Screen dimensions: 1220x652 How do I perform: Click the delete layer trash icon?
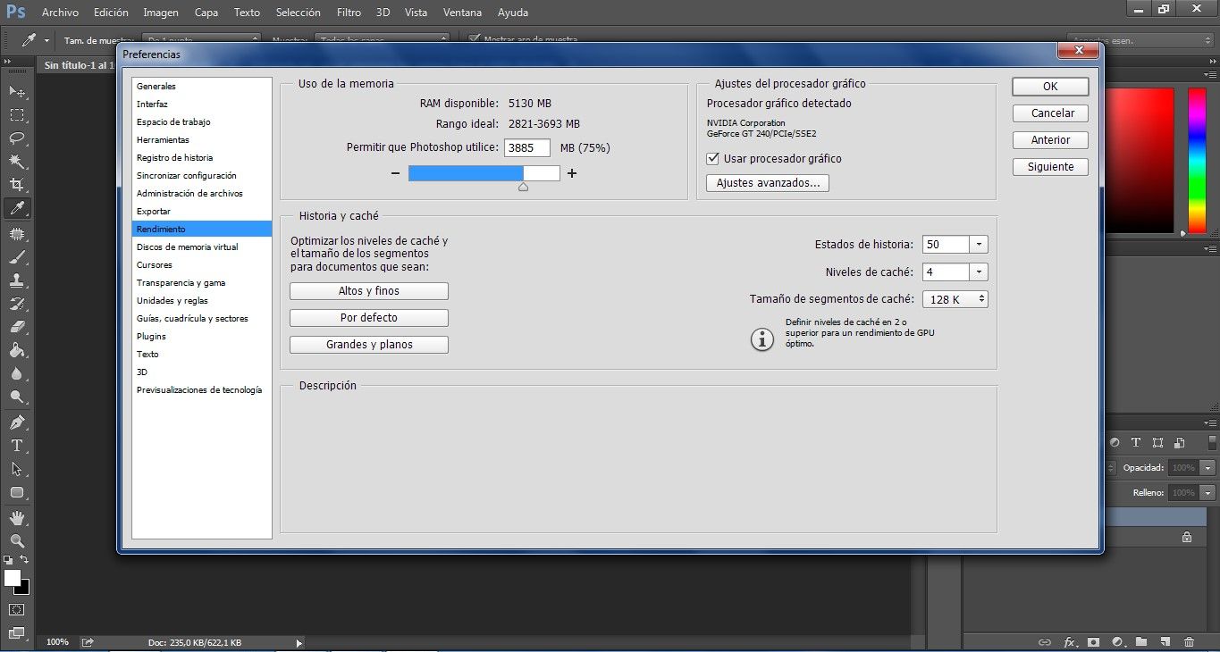[1188, 641]
